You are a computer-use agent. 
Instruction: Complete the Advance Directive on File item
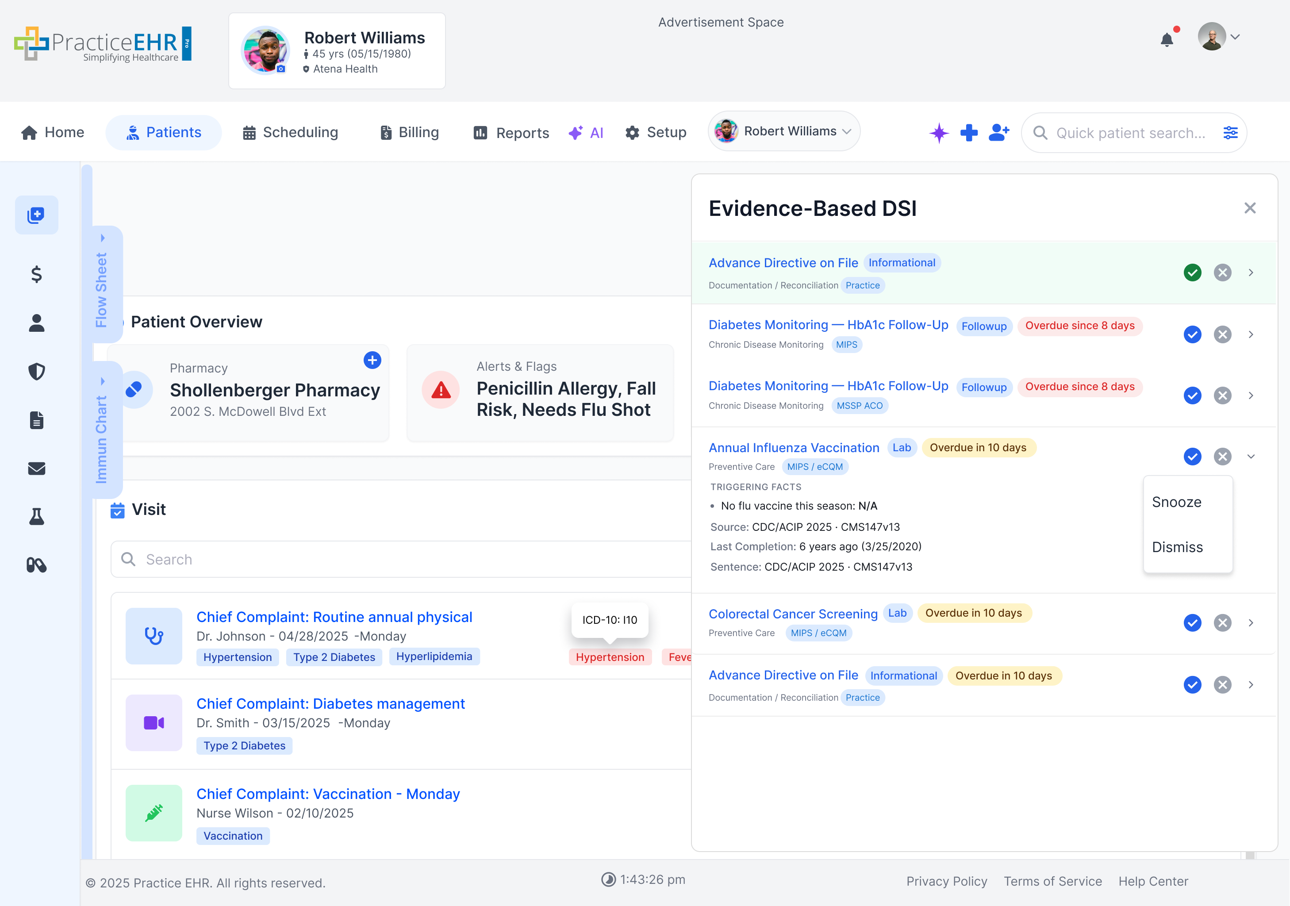(1193, 273)
